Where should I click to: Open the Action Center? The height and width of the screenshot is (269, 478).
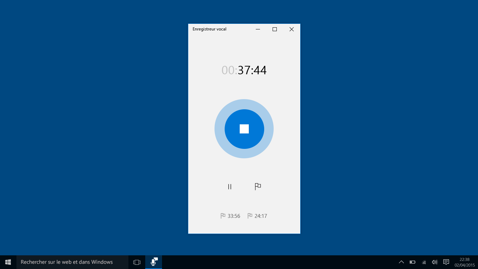tap(446, 262)
